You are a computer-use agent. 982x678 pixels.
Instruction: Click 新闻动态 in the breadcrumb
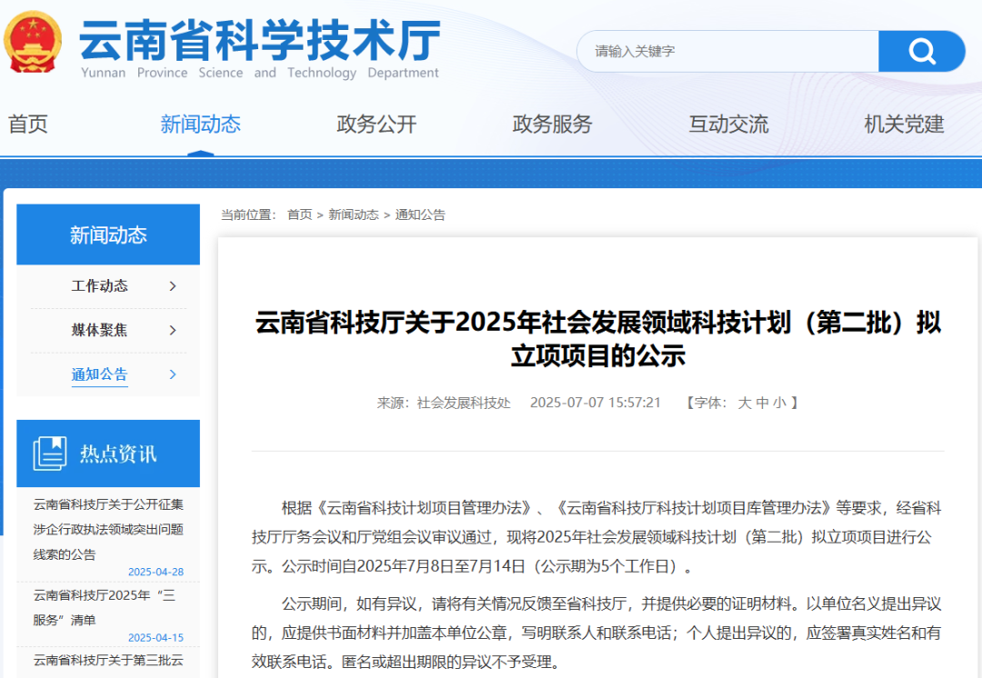click(354, 214)
